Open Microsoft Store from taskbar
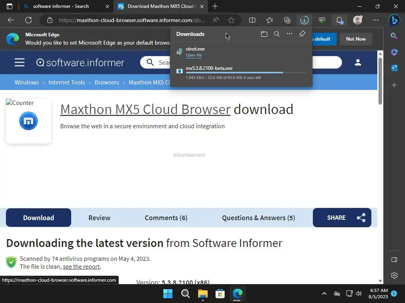Image resolution: width=405 pixels, height=303 pixels. [x=220, y=294]
